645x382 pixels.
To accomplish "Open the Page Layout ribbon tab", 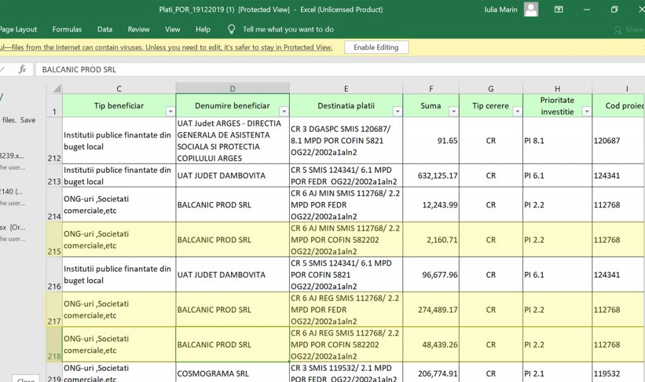I will (x=18, y=29).
